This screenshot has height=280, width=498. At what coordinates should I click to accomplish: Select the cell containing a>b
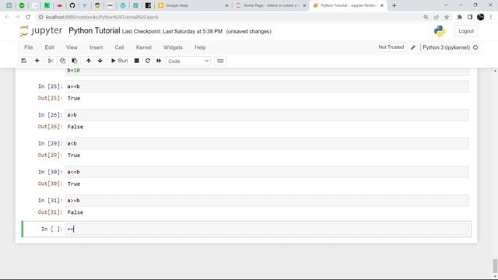(x=267, y=115)
